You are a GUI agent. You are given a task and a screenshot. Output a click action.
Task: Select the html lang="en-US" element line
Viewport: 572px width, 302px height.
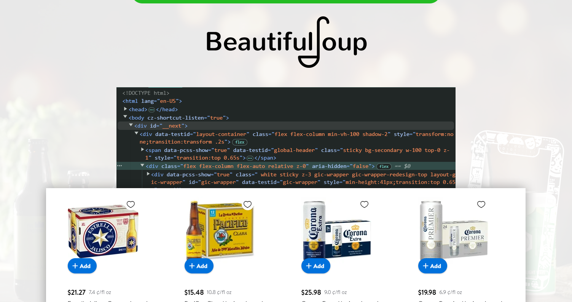point(152,101)
